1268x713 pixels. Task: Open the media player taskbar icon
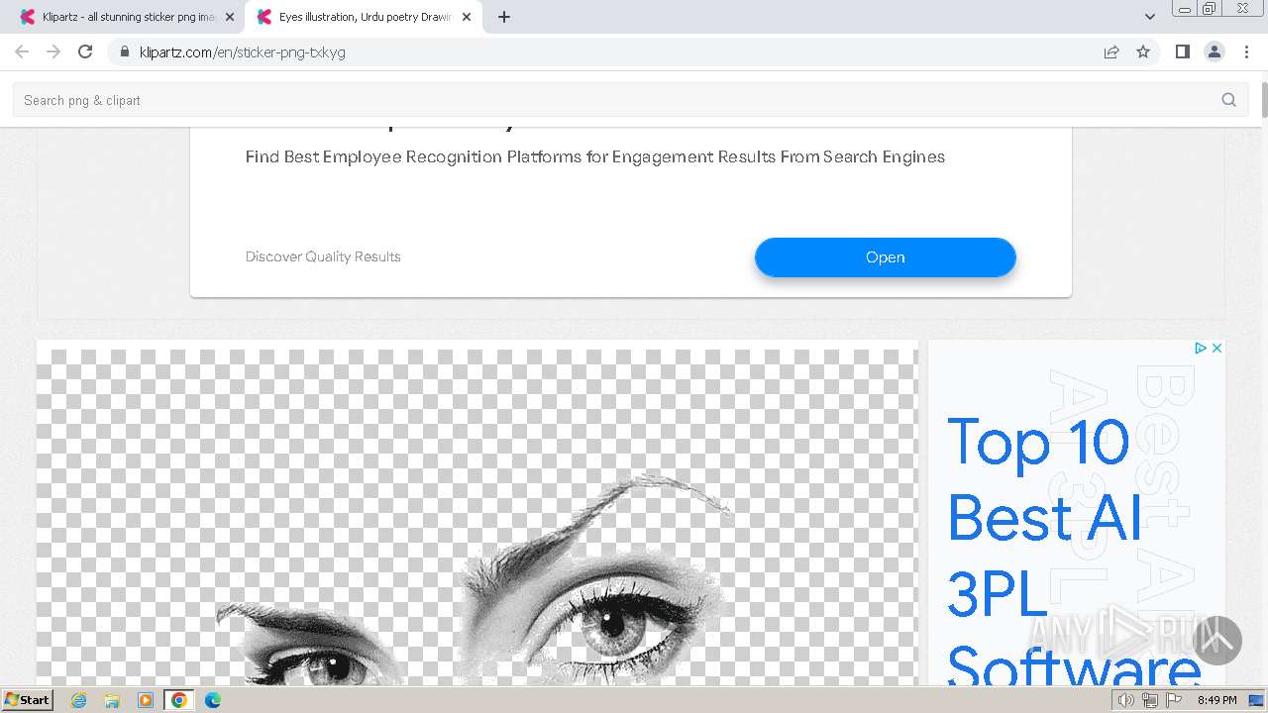point(146,700)
